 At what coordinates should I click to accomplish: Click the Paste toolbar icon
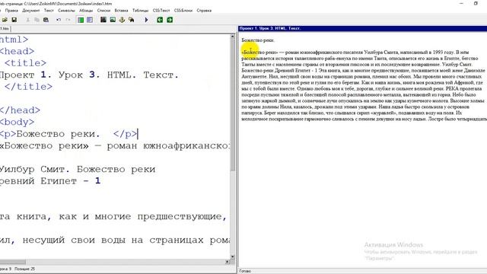click(x=46, y=20)
